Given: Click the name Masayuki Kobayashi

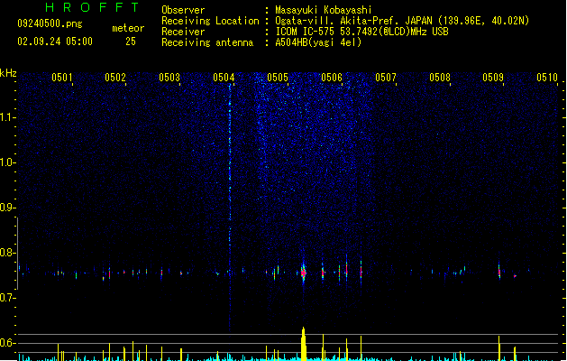Looking at the screenshot, I should [324, 10].
